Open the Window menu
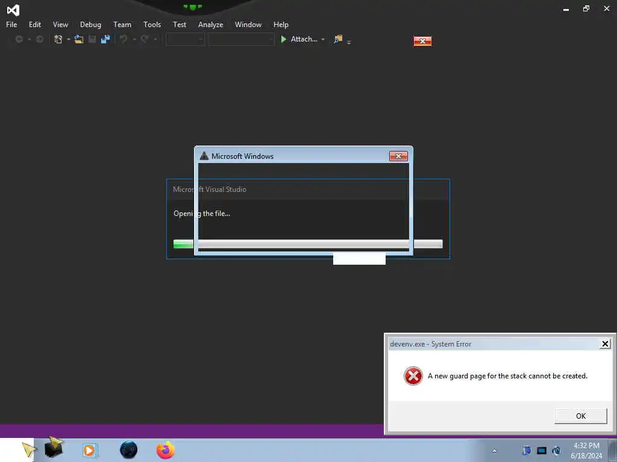 click(248, 24)
